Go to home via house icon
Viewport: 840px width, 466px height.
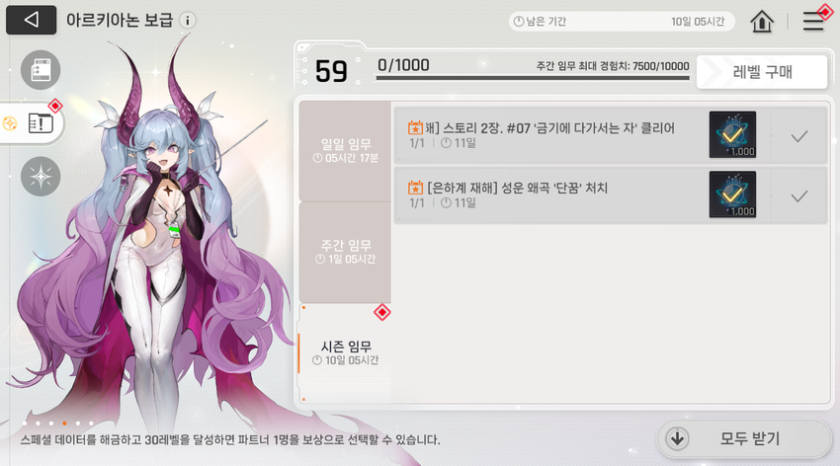[x=762, y=22]
